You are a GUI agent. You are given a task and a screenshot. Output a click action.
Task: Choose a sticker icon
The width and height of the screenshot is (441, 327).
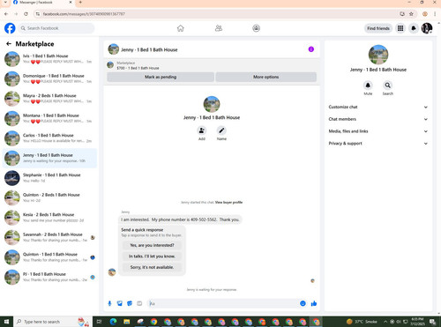click(x=130, y=303)
